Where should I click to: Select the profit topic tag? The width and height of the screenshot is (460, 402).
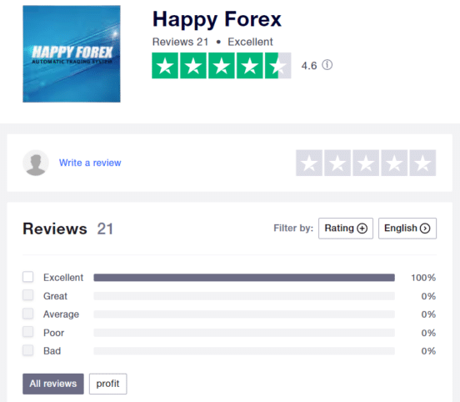[108, 384]
